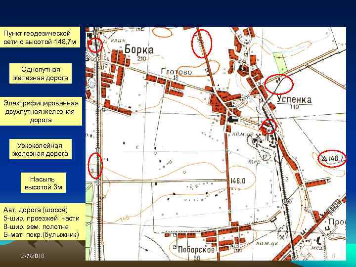Select the 'Однопутная железная дорога' label
The height and width of the screenshot is (267, 356).
coord(41,74)
